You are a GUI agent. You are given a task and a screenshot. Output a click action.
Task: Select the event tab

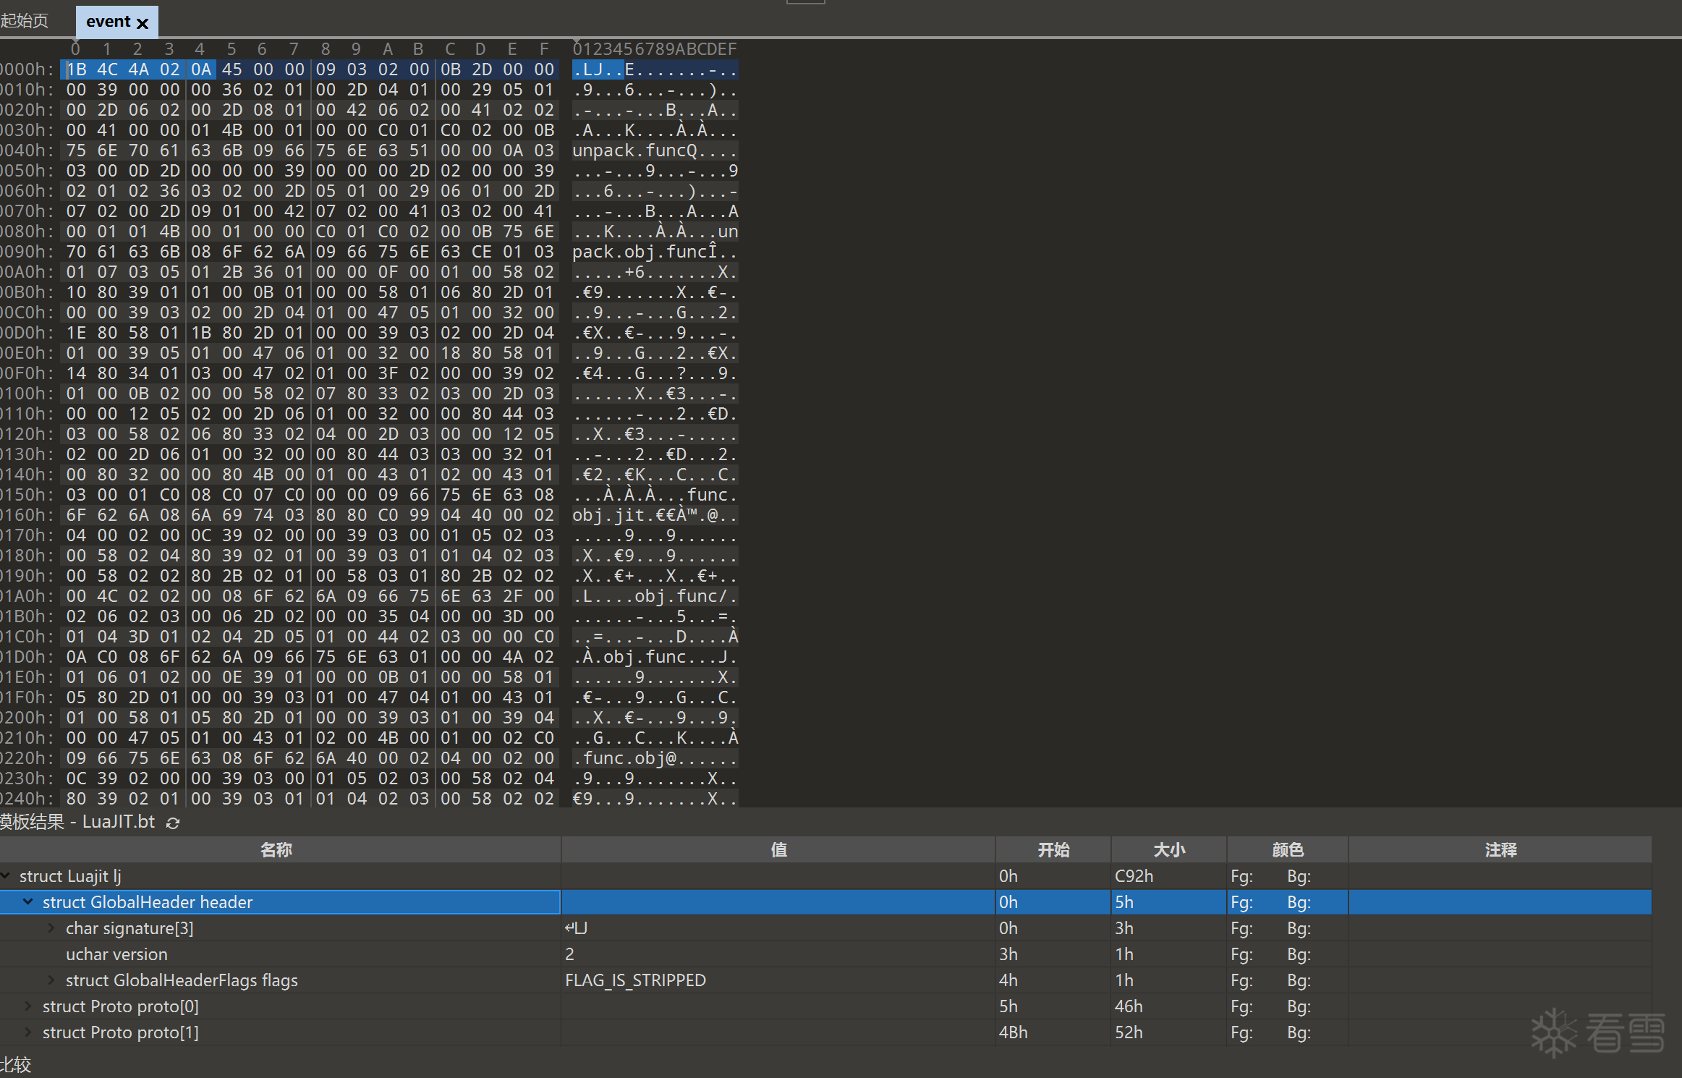click(108, 22)
